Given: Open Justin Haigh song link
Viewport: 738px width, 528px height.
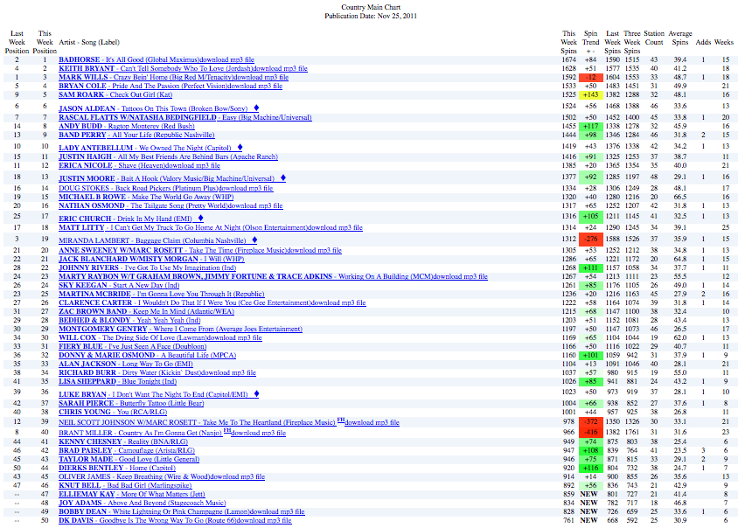Looking at the screenshot, I should pos(168,156).
